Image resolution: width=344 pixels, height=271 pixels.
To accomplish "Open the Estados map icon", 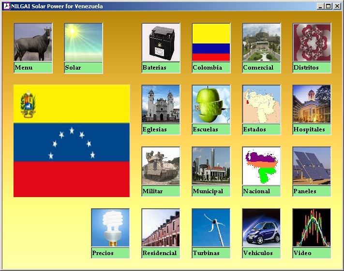I will (x=261, y=104).
